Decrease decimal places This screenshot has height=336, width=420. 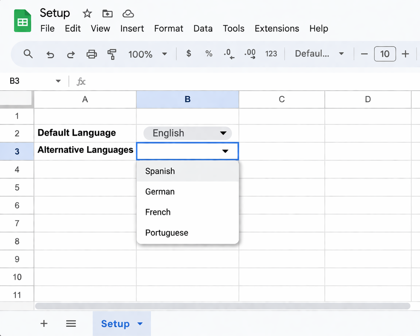(229, 54)
